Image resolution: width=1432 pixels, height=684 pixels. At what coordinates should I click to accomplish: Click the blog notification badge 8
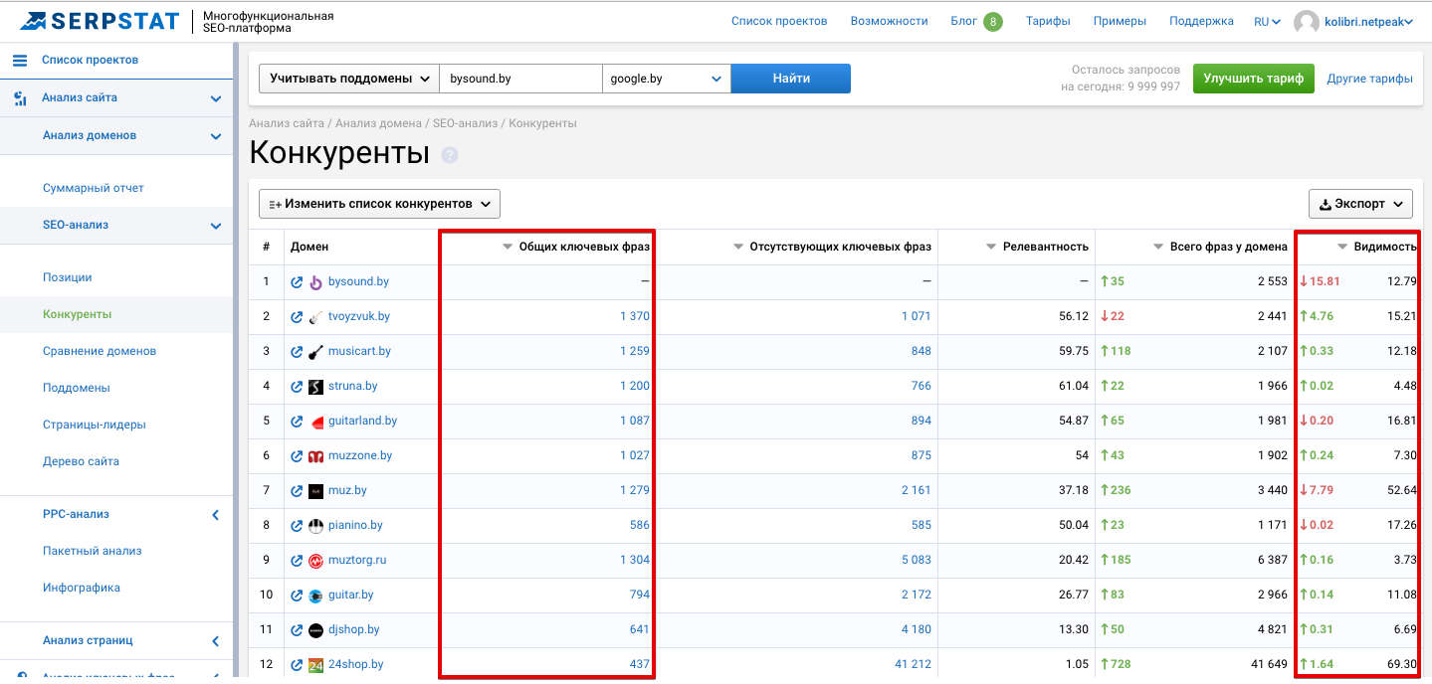point(993,22)
